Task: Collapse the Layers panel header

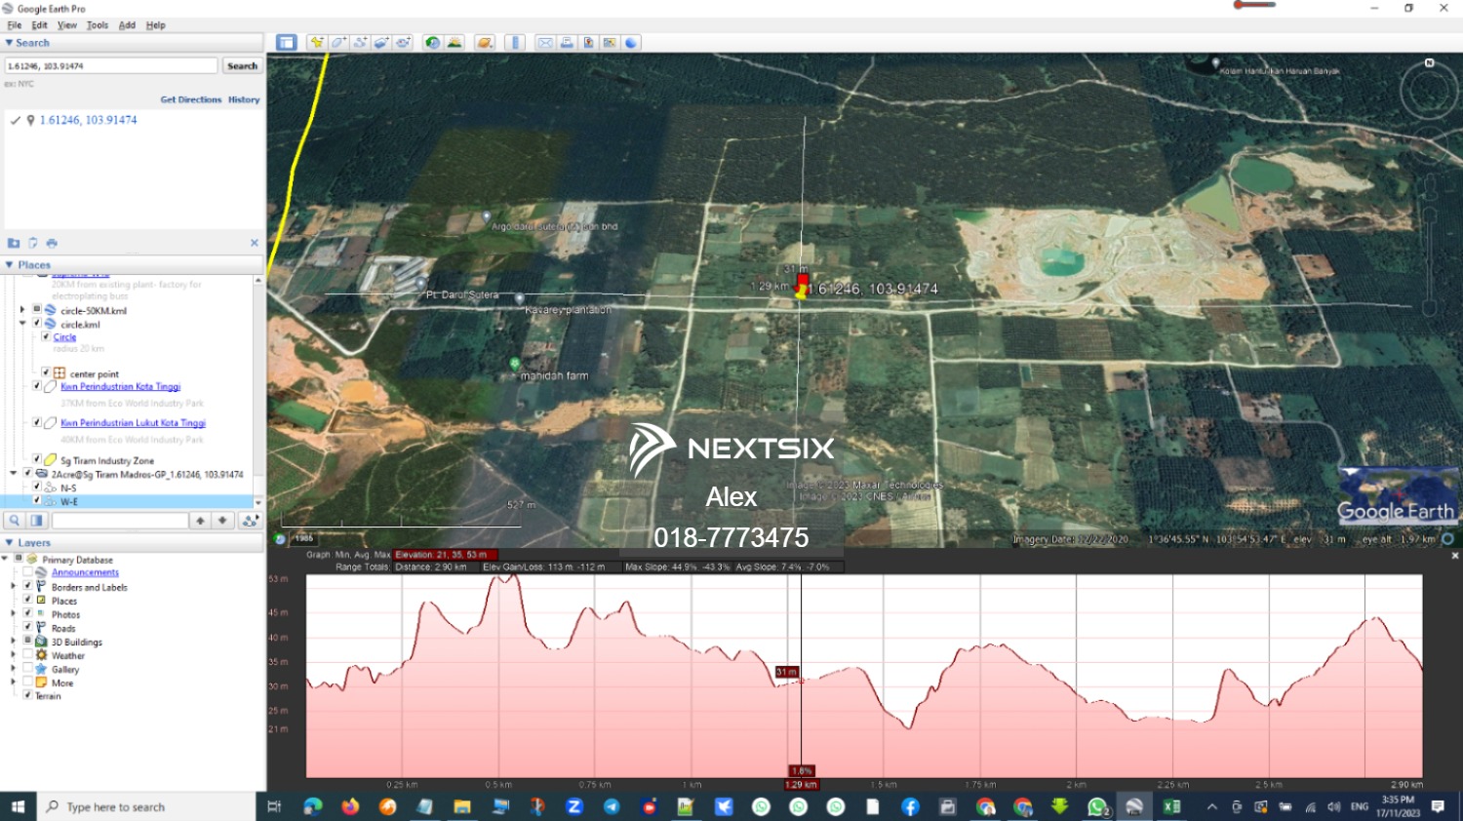Action: [x=33, y=543]
